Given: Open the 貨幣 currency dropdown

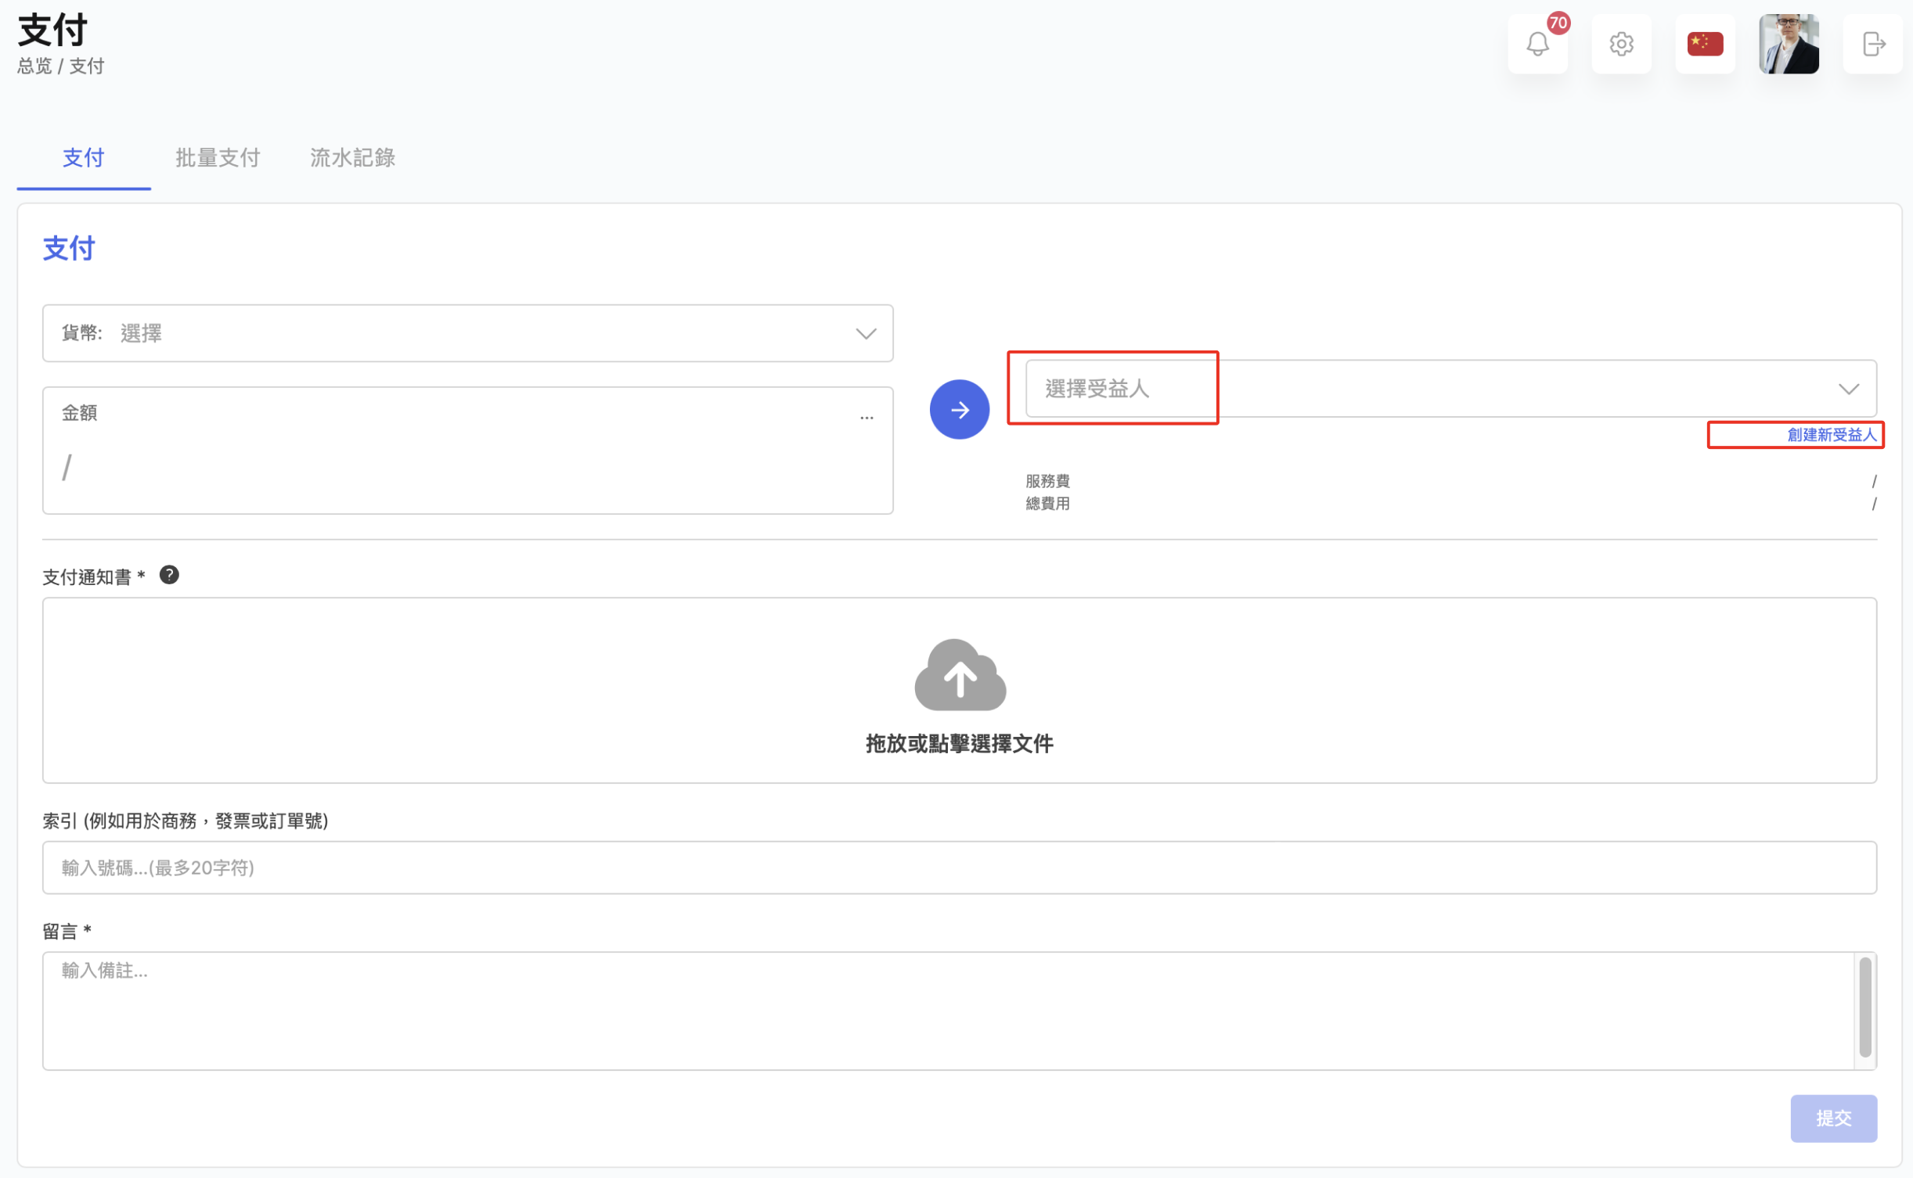Looking at the screenshot, I should click(467, 333).
